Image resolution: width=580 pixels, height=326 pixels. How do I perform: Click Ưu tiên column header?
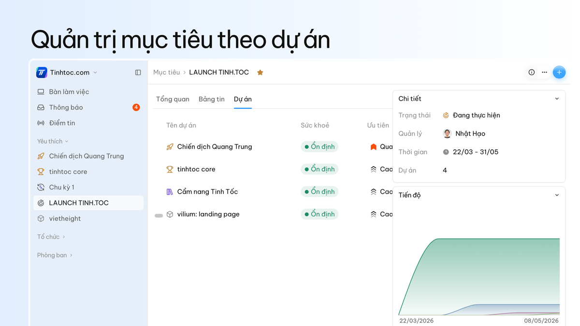click(378, 125)
